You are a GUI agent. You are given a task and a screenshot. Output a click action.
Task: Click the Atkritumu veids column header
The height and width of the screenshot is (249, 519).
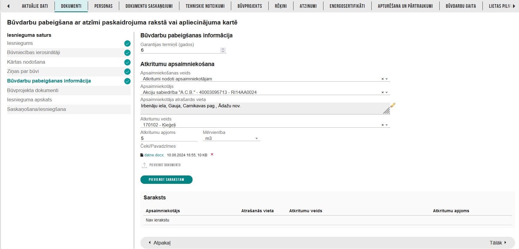point(306,211)
